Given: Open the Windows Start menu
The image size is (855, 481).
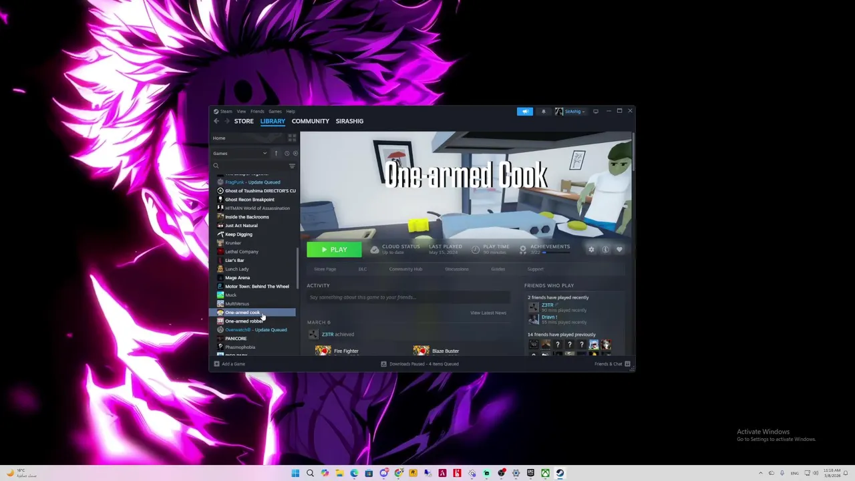Looking at the screenshot, I should pyautogui.click(x=295, y=473).
